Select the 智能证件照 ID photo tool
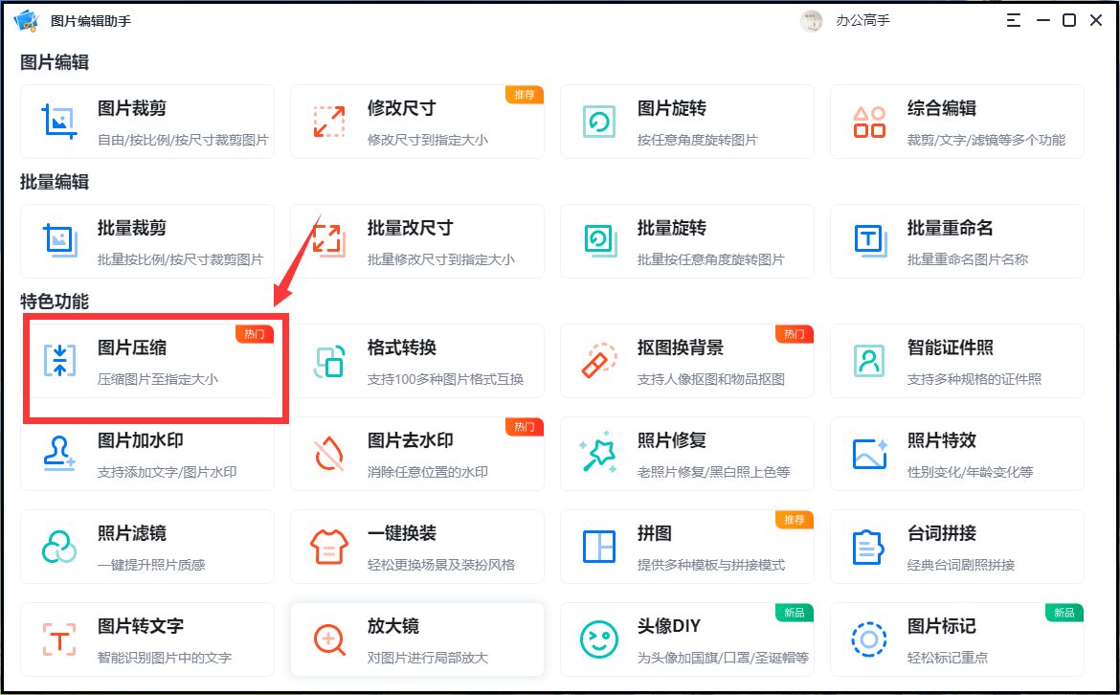Viewport: 1120px width, 695px height. pos(957,361)
